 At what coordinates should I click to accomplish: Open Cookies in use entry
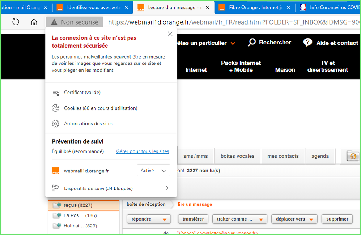click(x=101, y=108)
